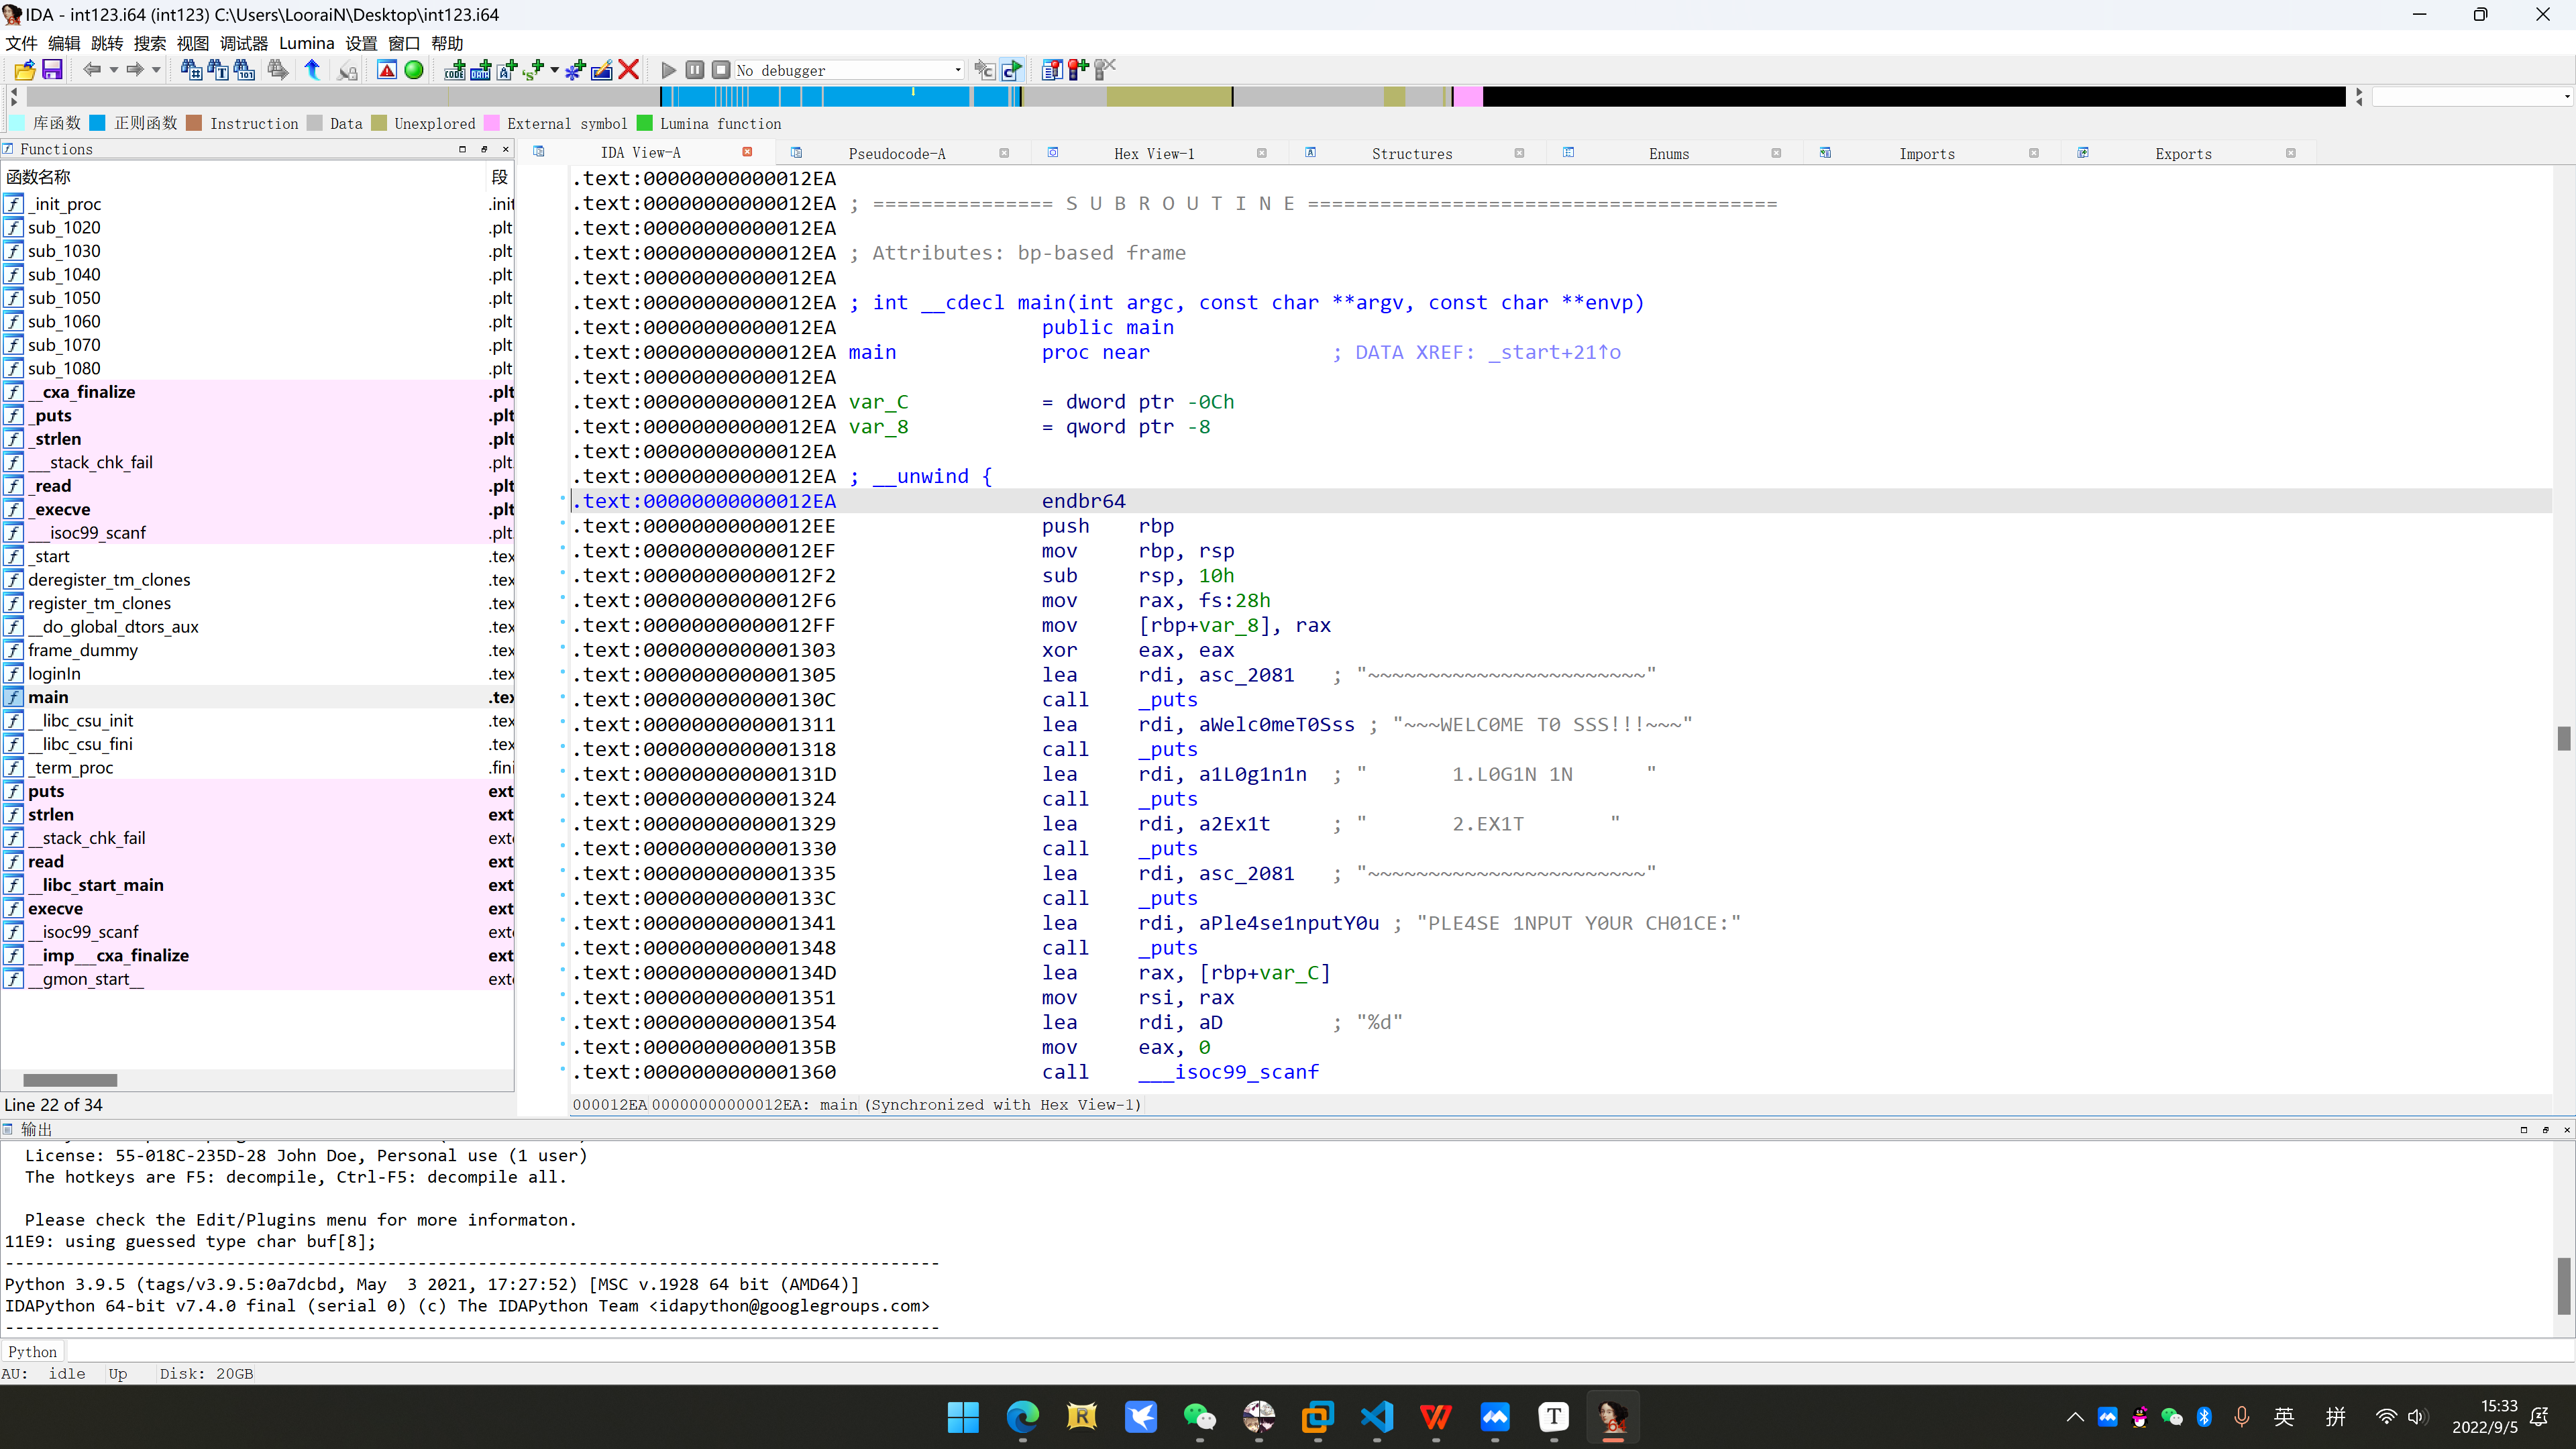Open the back-history dropdown arrow

point(113,70)
